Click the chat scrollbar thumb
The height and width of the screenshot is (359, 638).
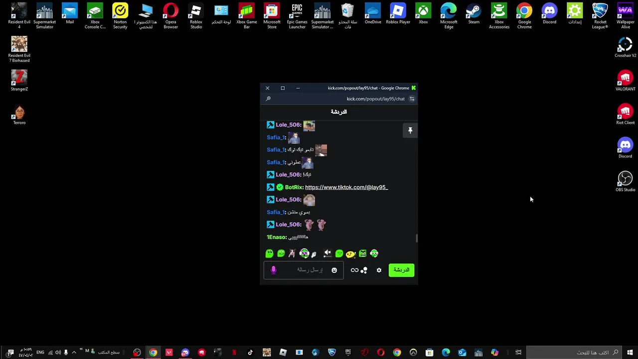pyautogui.click(x=417, y=238)
